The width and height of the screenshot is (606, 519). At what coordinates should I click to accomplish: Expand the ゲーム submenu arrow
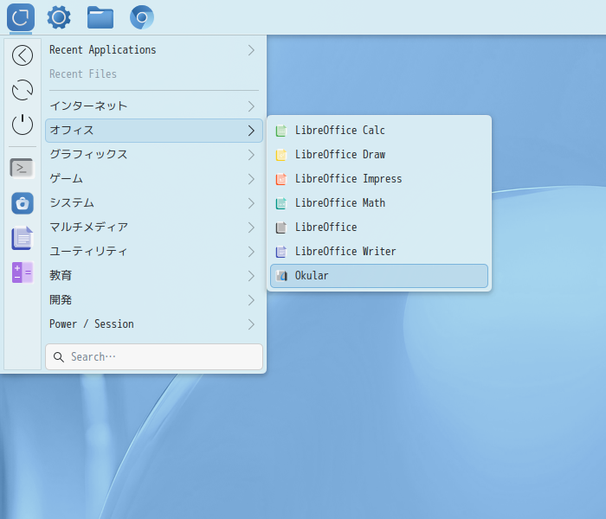point(251,179)
